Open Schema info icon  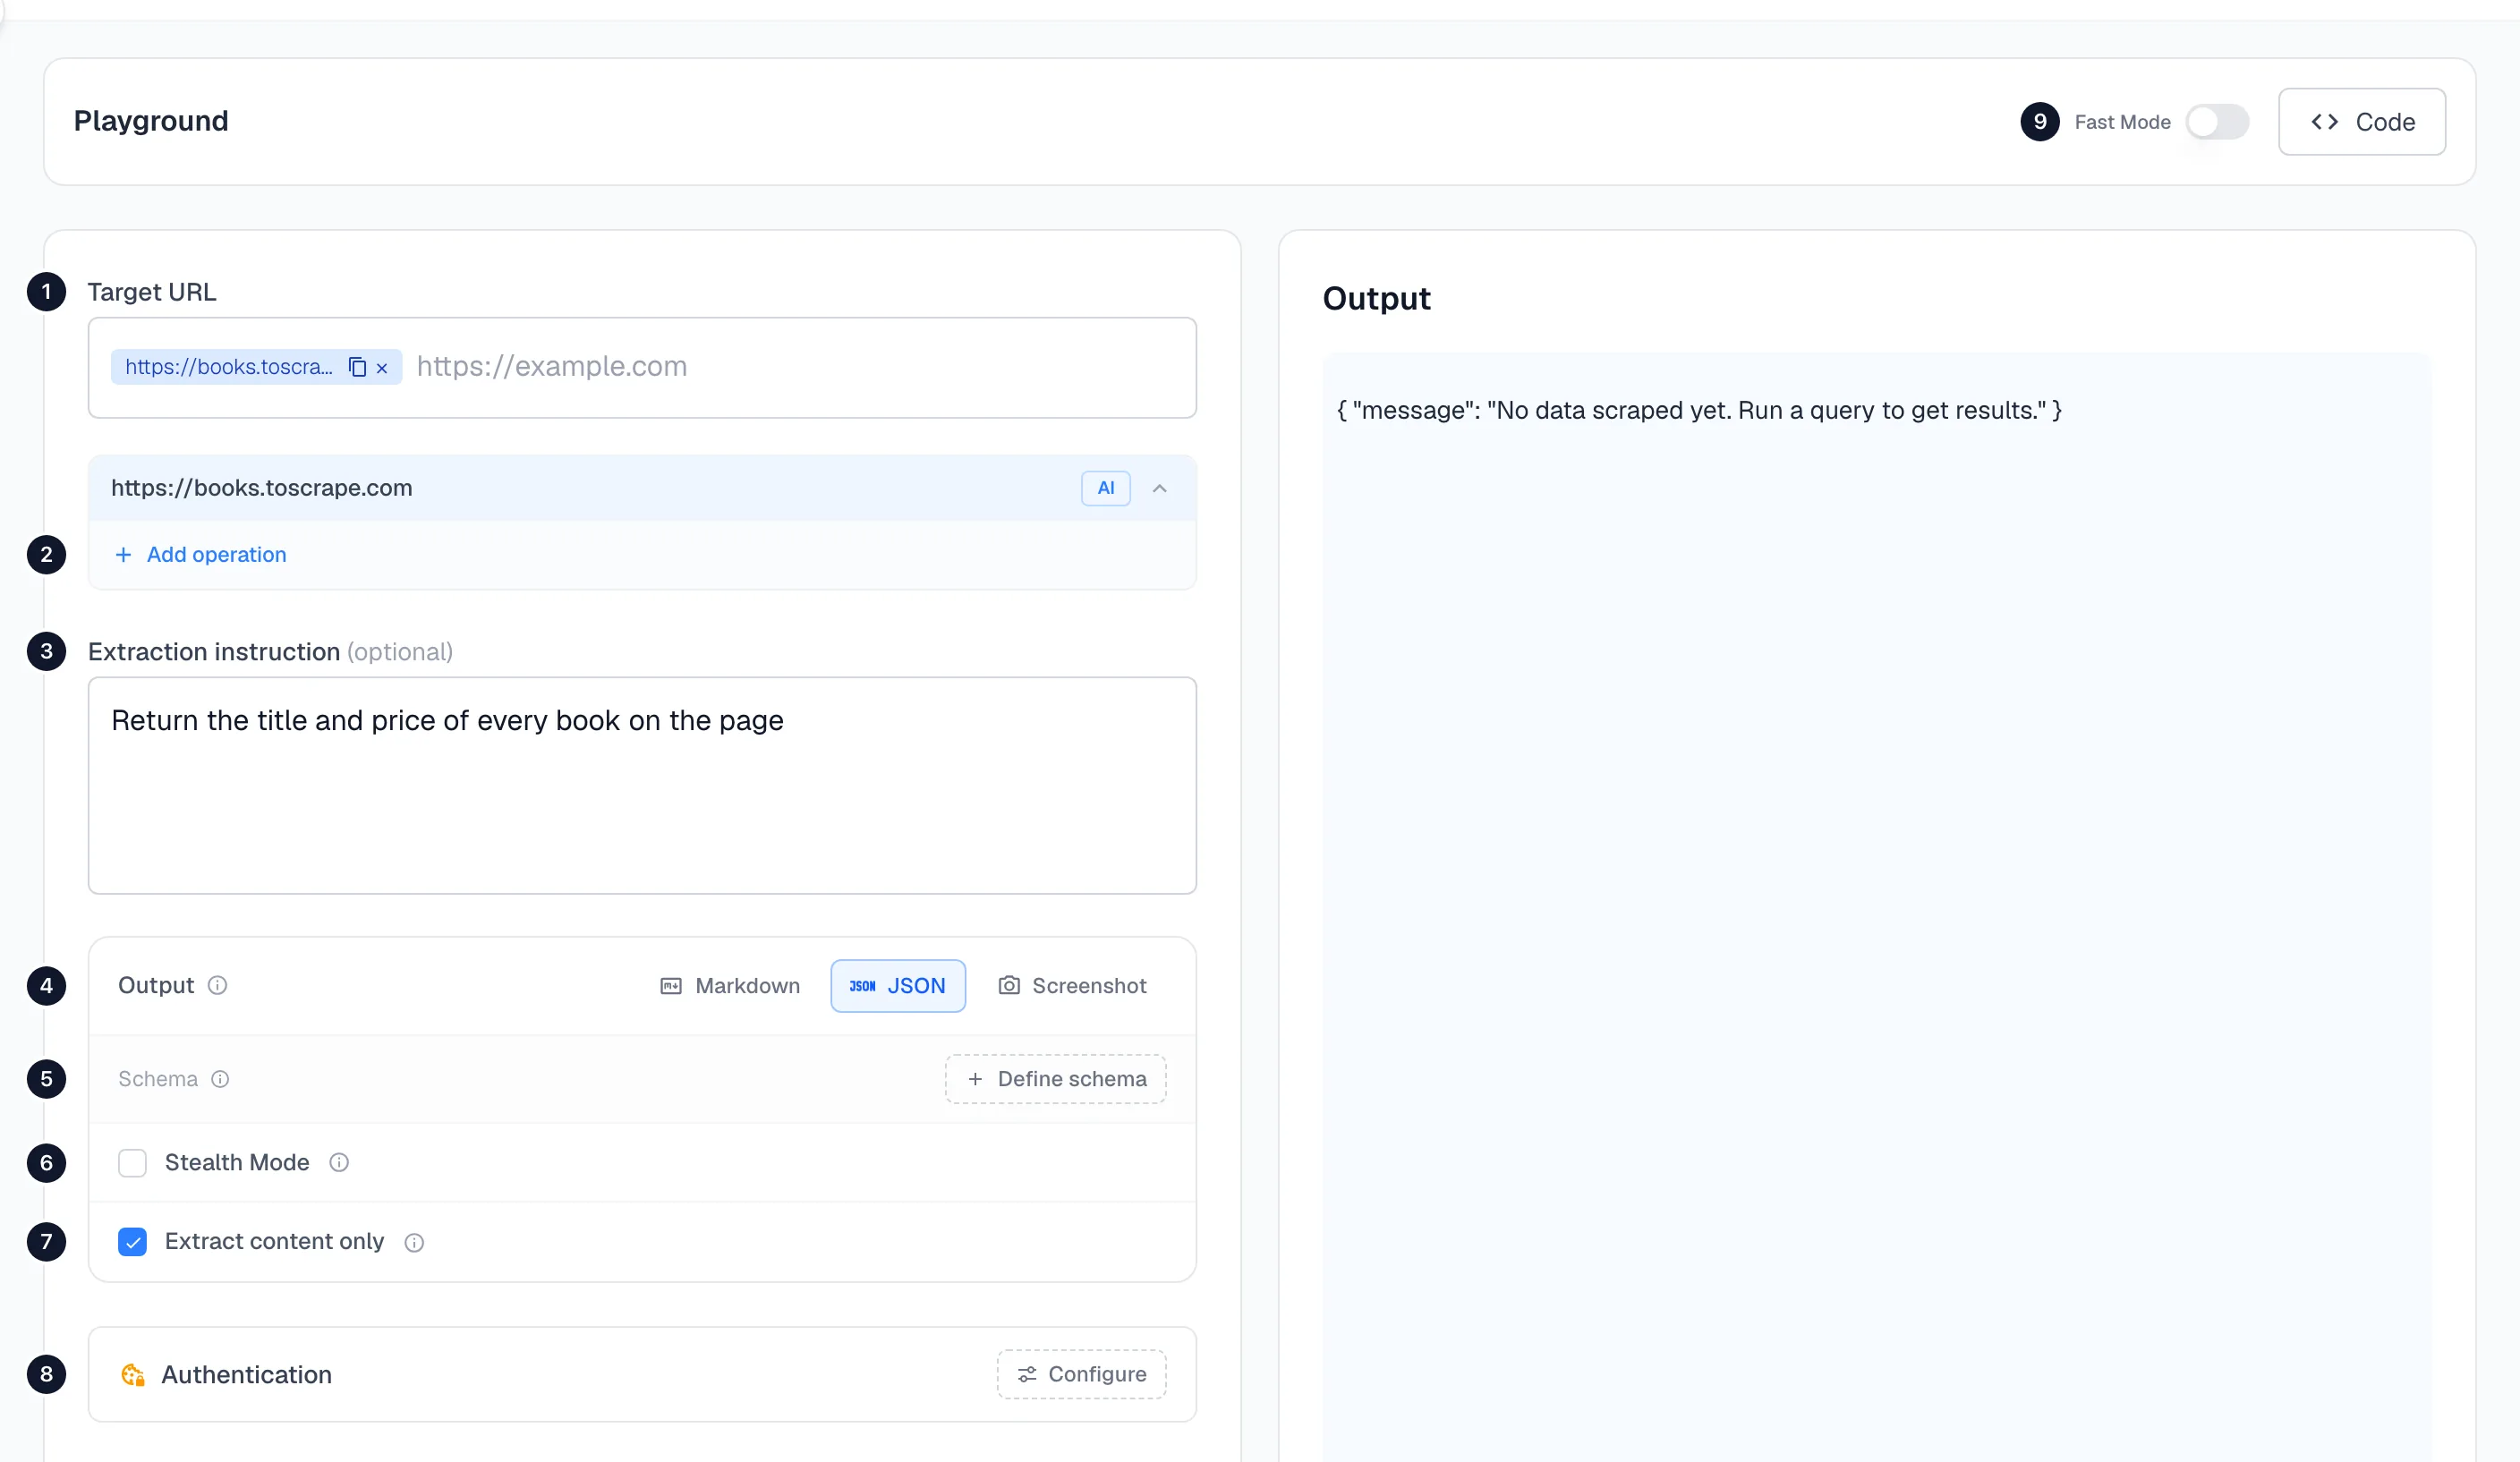[220, 1079]
